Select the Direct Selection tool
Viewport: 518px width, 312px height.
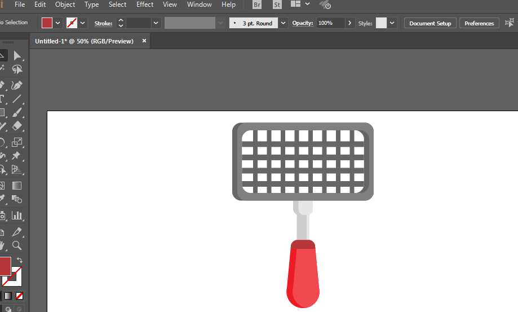click(17, 55)
